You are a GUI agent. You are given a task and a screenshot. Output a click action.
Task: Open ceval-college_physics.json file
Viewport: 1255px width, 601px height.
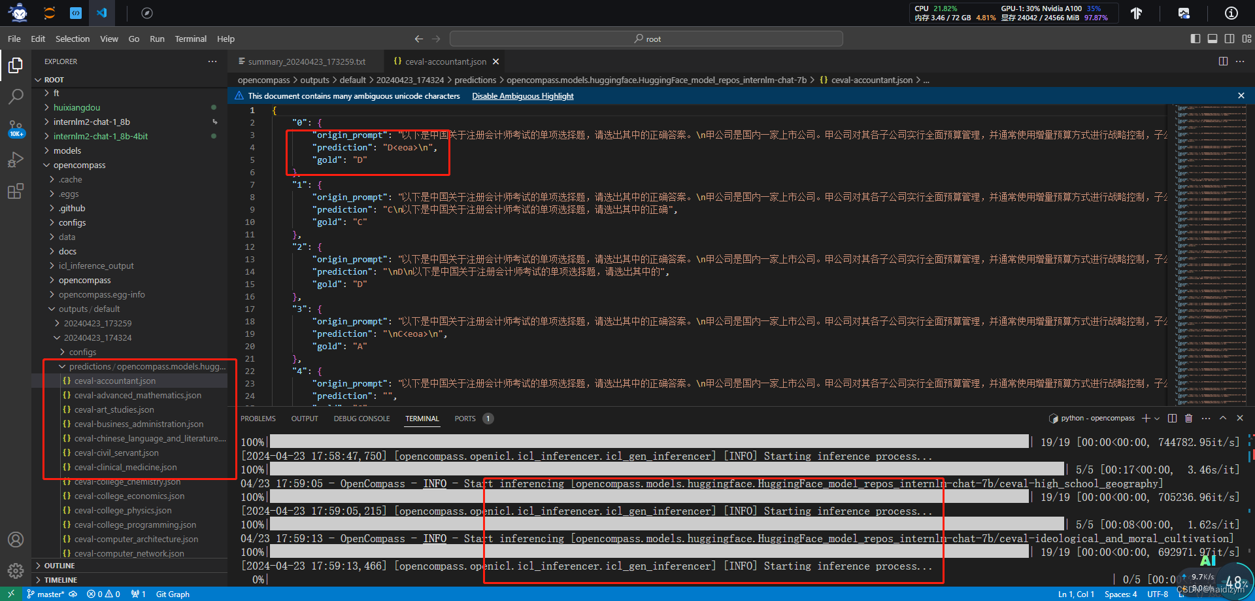coord(129,510)
